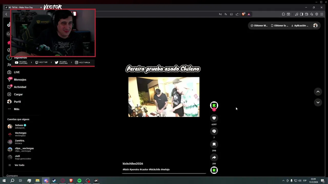This screenshot has width=328, height=184.
Task: Click the kickchilee2026 username
Action: pos(133,164)
